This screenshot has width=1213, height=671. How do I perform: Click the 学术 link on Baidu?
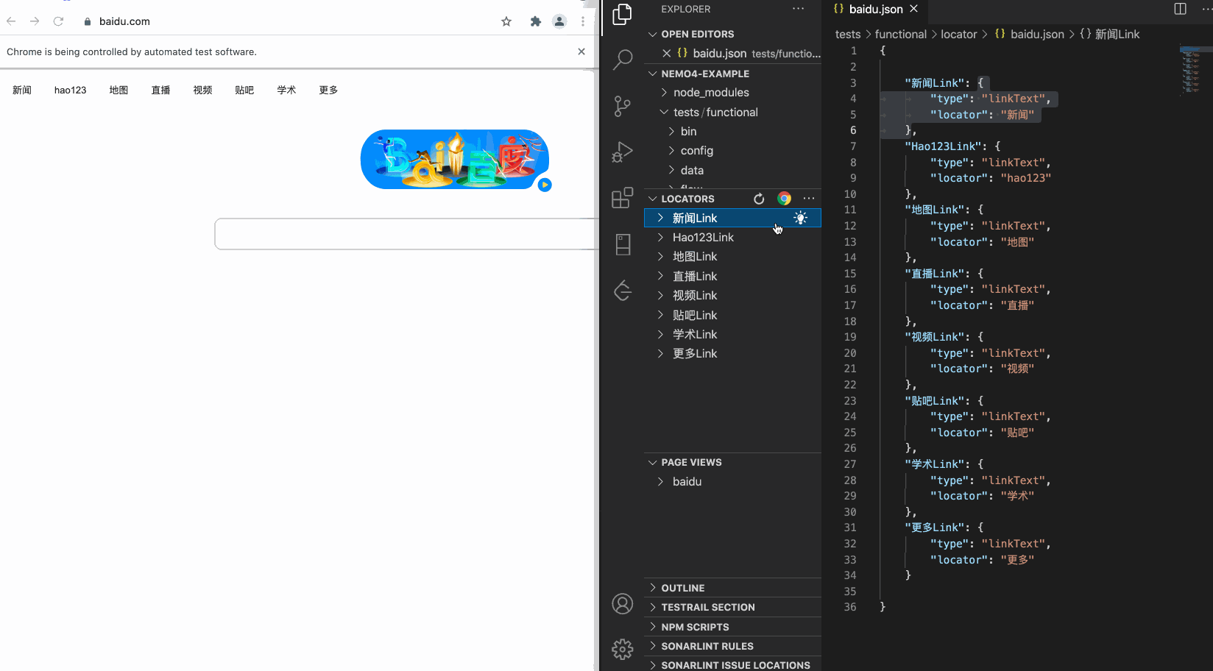tap(286, 90)
